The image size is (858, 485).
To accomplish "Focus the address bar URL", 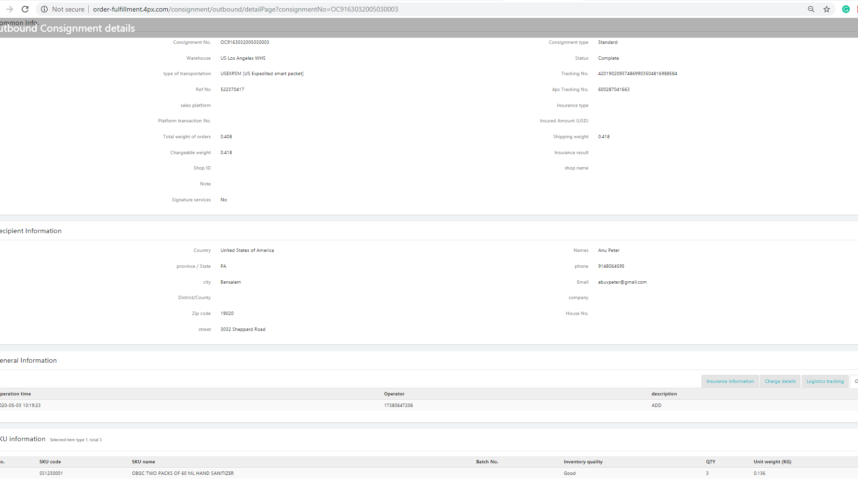I will [x=245, y=9].
